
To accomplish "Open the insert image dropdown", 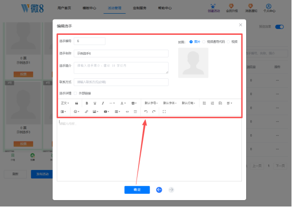I will click(x=95, y=111).
